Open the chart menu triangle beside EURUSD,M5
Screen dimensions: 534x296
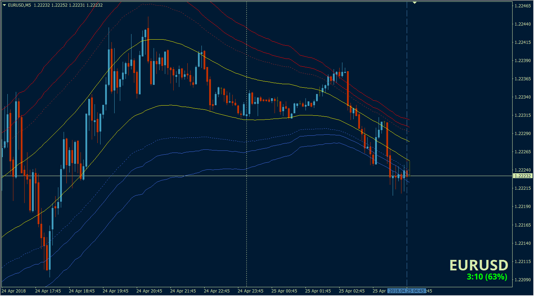click(4, 5)
